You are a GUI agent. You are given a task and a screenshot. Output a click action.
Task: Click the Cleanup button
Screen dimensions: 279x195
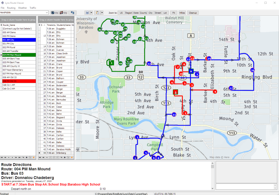193,12
